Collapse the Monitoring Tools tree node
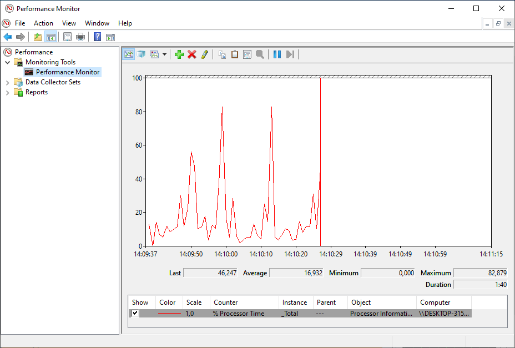Image resolution: width=515 pixels, height=348 pixels. pyautogui.click(x=8, y=62)
